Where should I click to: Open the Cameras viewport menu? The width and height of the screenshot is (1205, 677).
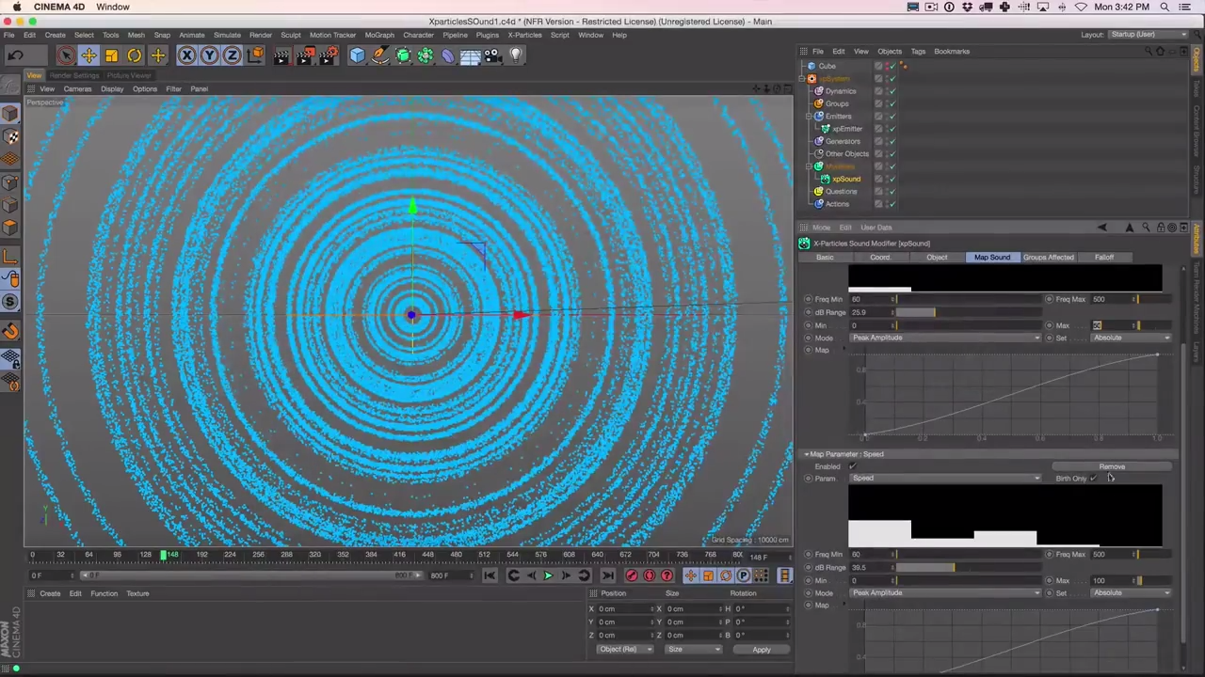(77, 89)
